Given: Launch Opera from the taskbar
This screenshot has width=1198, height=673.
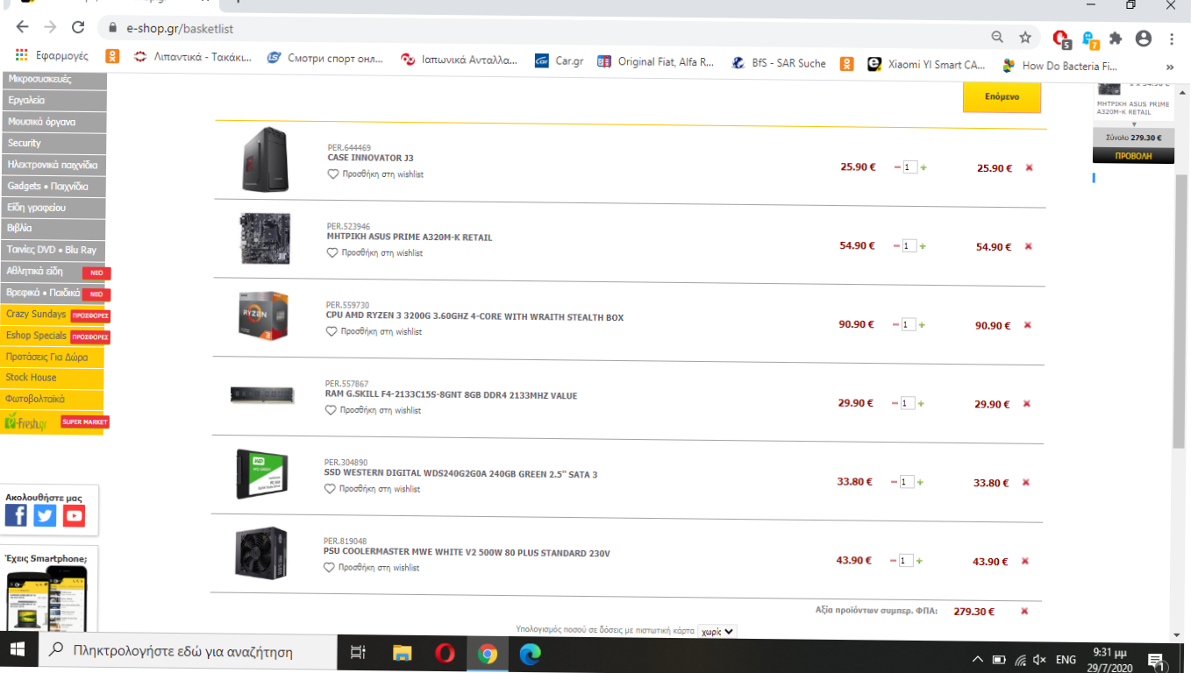Looking at the screenshot, I should 445,654.
